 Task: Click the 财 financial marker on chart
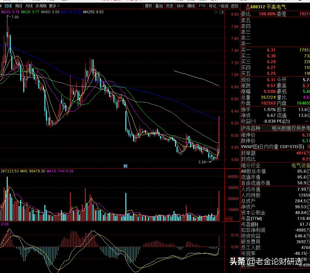pos(125,166)
